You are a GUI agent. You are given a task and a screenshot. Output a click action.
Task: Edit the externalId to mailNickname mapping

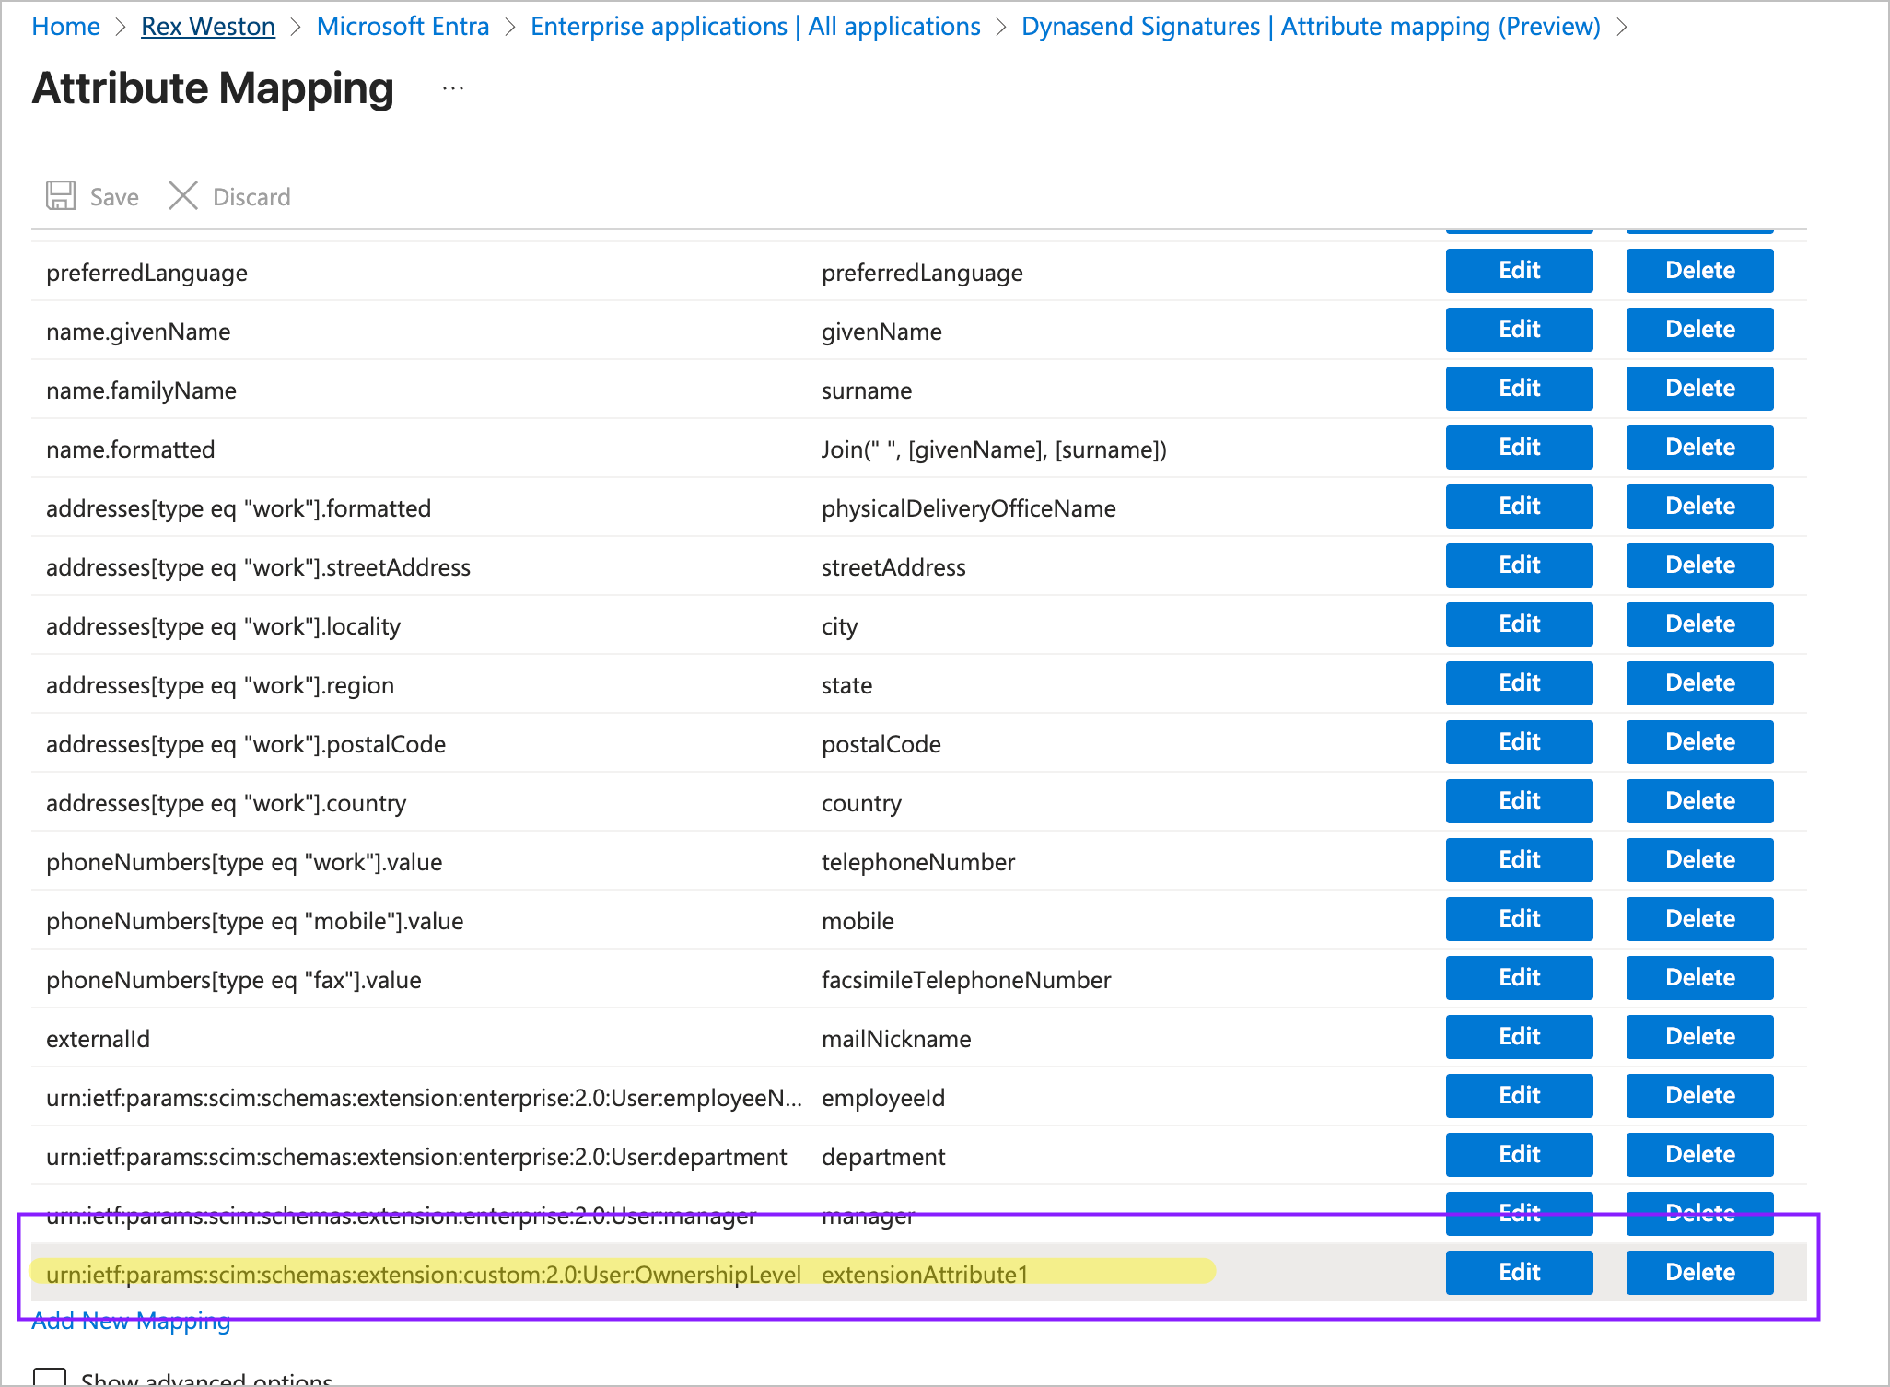tap(1518, 1036)
